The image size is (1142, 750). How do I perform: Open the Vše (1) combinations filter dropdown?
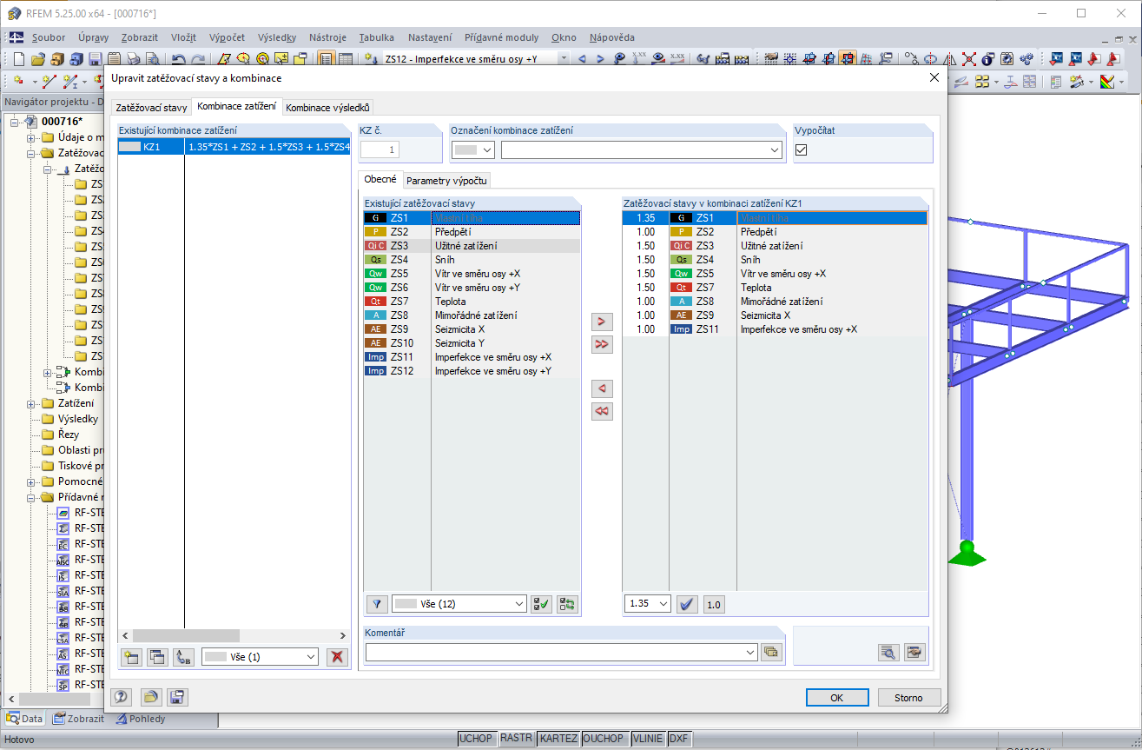[x=311, y=657]
